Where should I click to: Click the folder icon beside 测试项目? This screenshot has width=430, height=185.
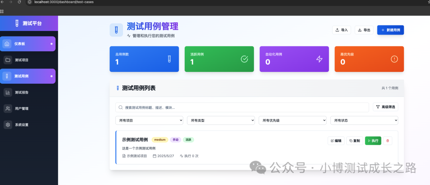pyautogui.click(x=8, y=60)
